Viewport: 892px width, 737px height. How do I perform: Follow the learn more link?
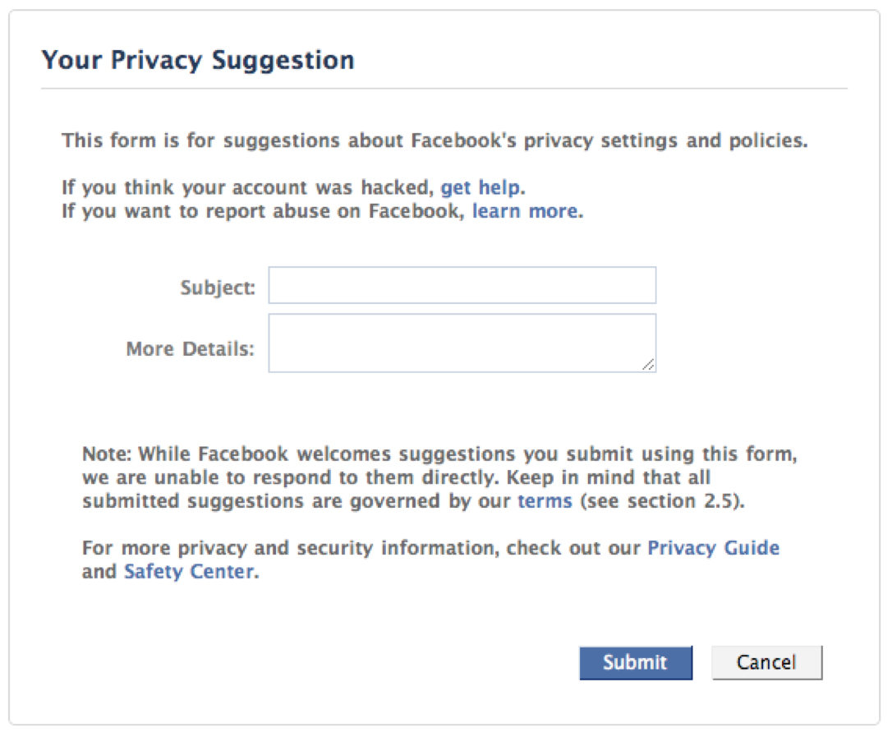(525, 211)
